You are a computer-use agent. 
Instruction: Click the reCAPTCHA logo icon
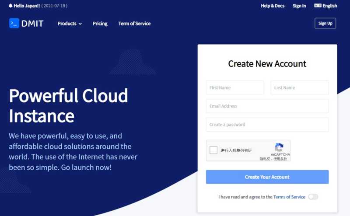(279, 147)
